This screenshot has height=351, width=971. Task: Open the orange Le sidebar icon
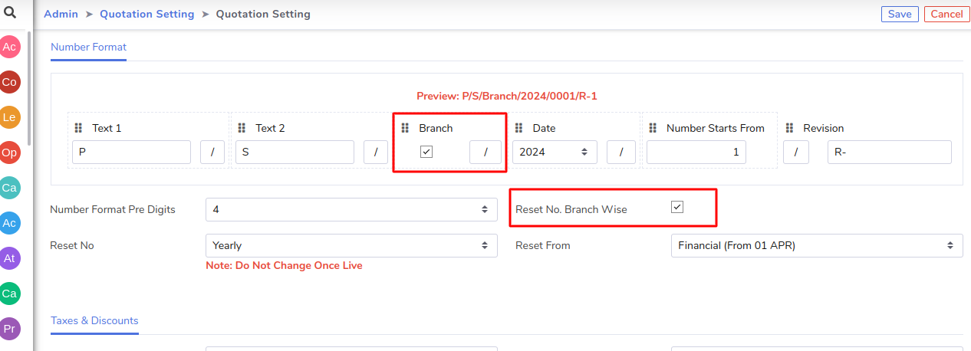tap(10, 117)
